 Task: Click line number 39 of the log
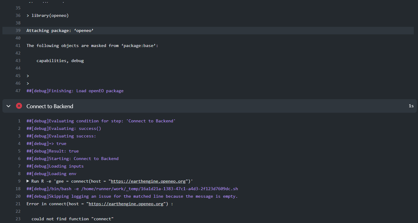pyautogui.click(x=18, y=30)
